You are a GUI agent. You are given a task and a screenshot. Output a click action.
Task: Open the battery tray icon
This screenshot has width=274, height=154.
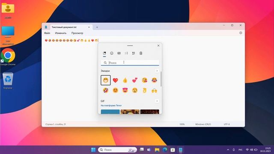(x=256, y=150)
